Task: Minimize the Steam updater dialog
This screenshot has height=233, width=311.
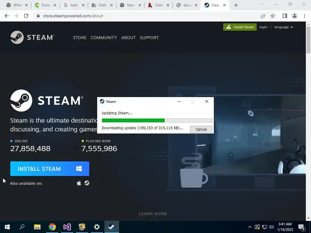Action: point(179,101)
